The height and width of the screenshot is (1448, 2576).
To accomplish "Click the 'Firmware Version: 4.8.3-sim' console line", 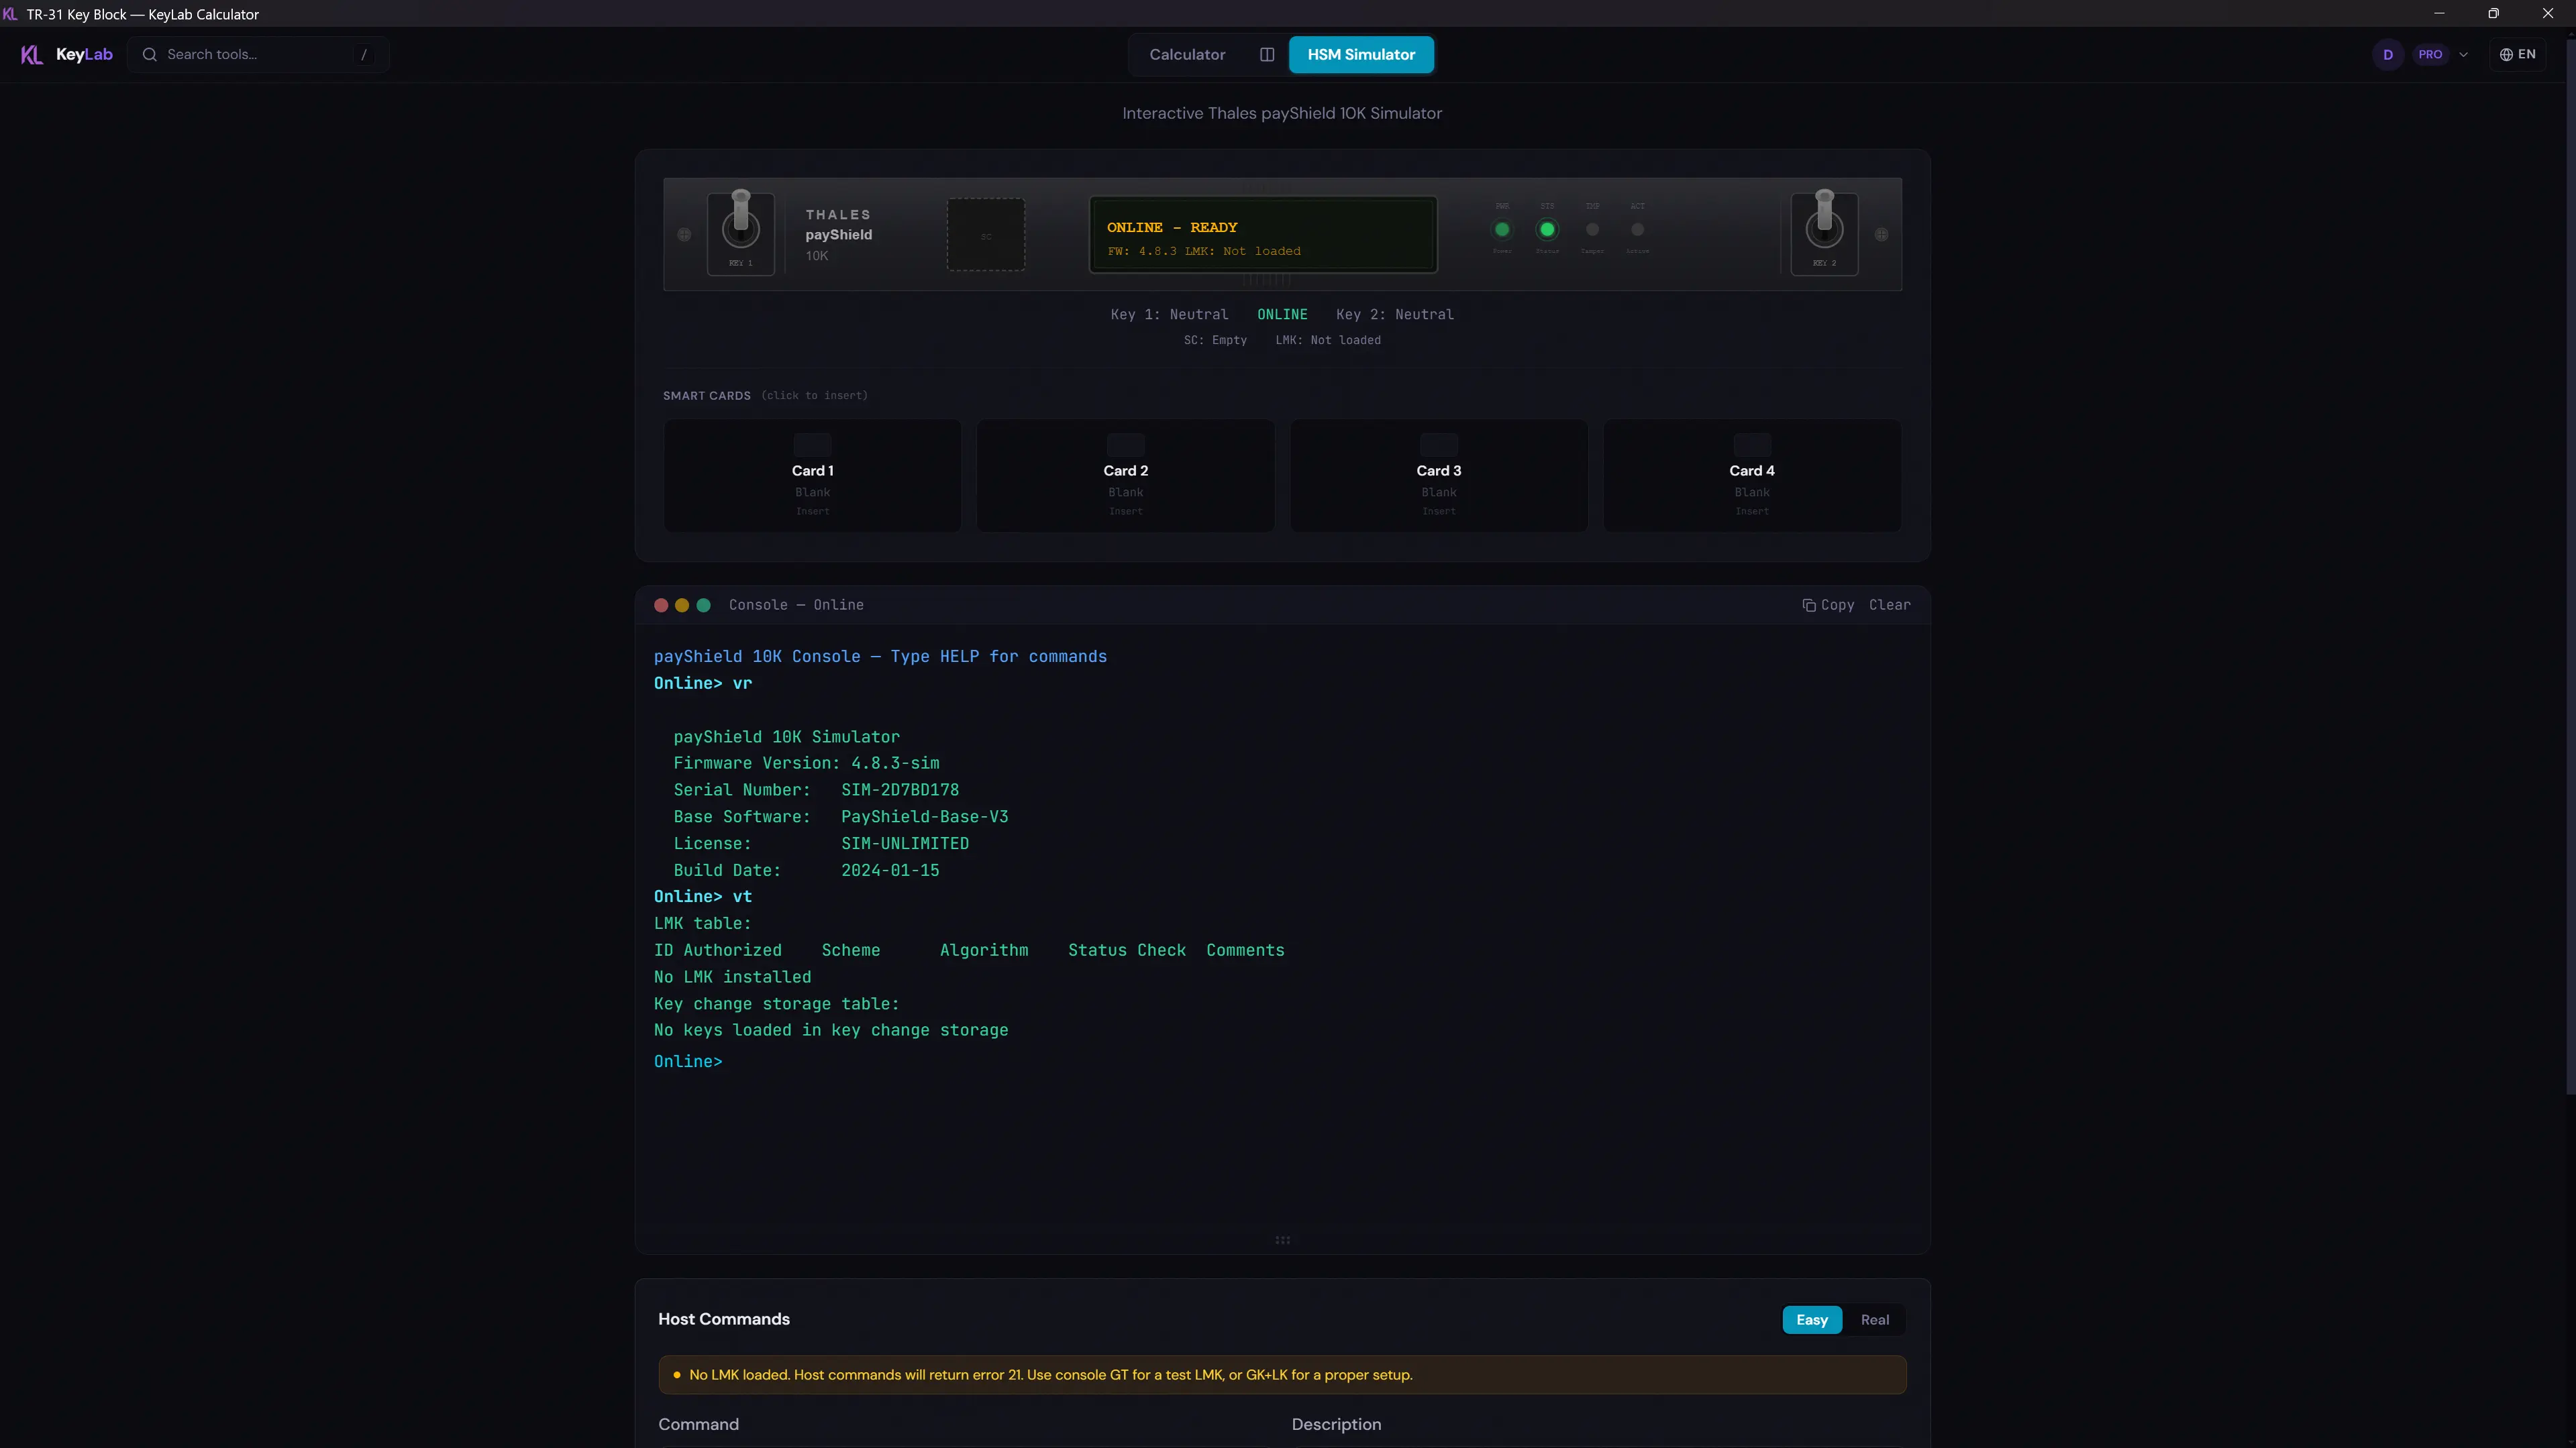I will click(x=806, y=763).
